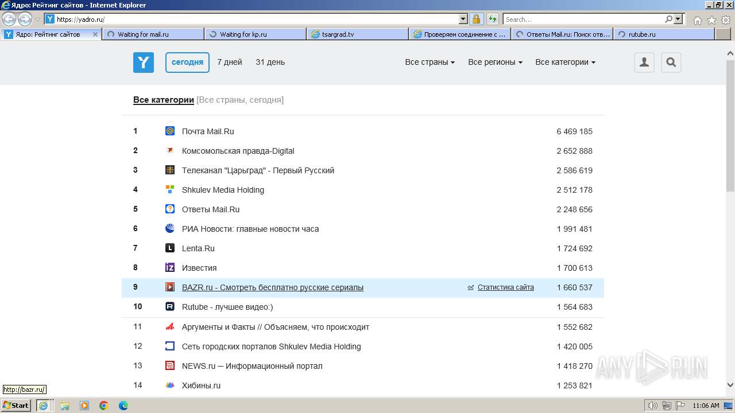
Task: Click the Все категории heading link
Action: coord(164,100)
